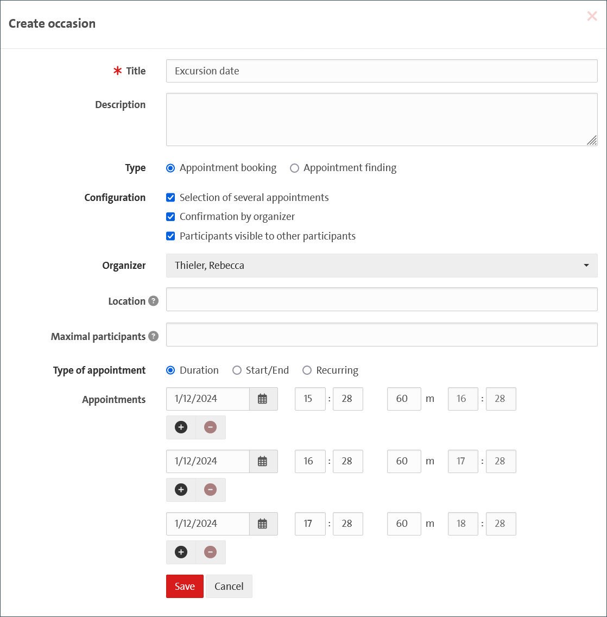The height and width of the screenshot is (617, 607).
Task: Toggle Confirmation by organizer checkbox
Action: pos(170,217)
